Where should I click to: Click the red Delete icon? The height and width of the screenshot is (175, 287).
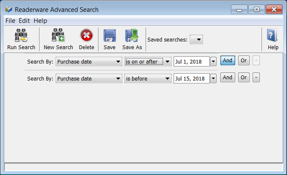pos(86,35)
